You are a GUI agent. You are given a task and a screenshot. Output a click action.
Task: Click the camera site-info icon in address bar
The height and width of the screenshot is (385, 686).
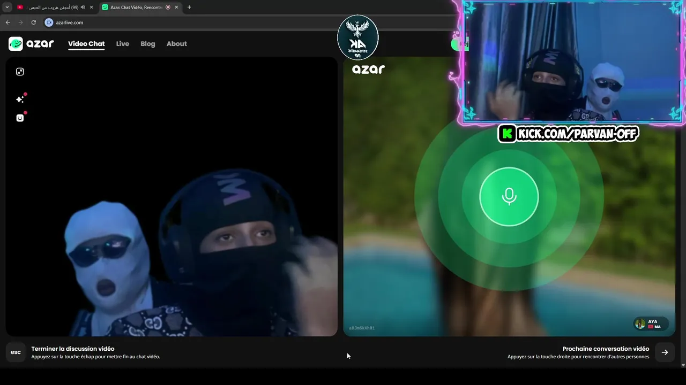(x=49, y=22)
